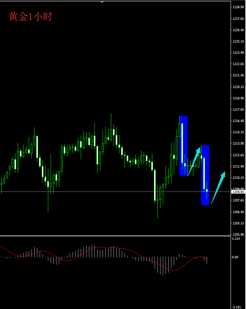
Task: Click the 1218.90 price axis label
Action: pyautogui.click(x=238, y=98)
